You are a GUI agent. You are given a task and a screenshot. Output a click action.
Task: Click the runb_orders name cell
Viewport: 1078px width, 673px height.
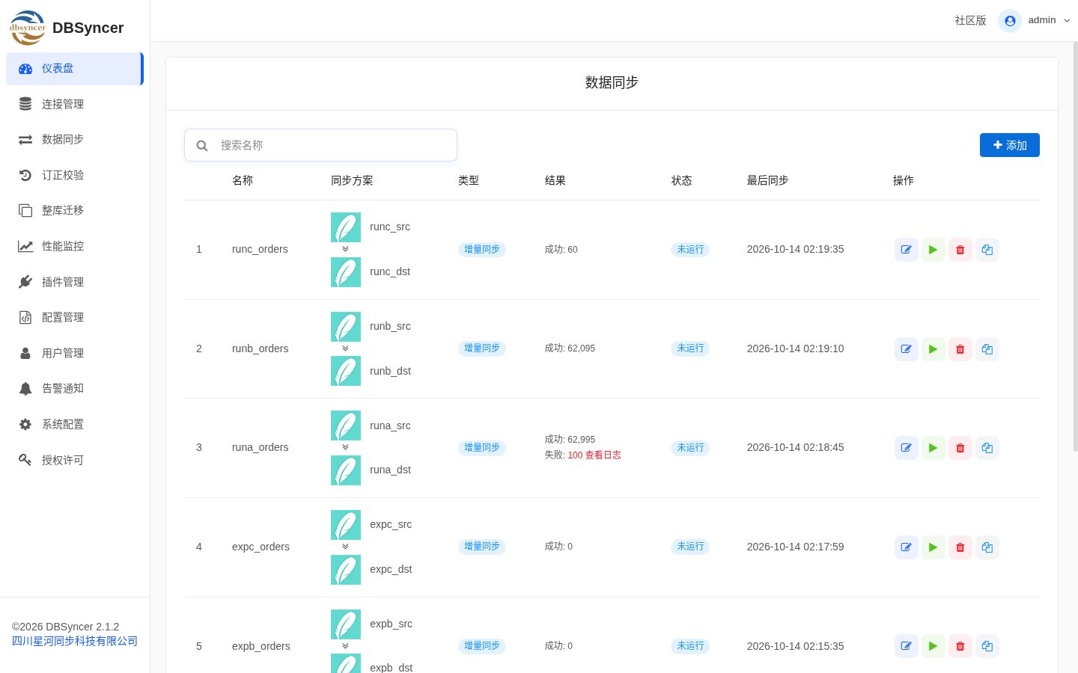(x=261, y=348)
